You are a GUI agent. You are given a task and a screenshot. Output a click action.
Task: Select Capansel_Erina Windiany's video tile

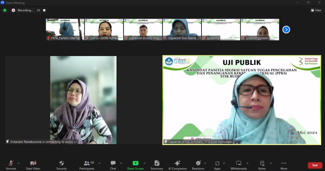point(242,100)
